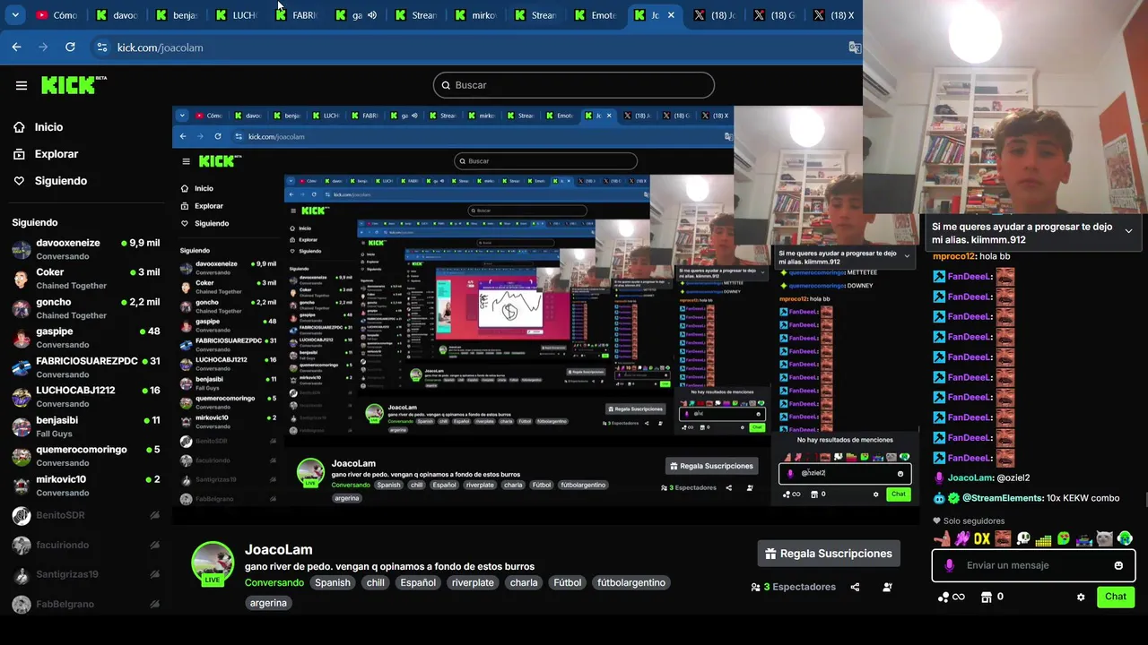The height and width of the screenshot is (645, 1148).
Task: Open quemerocomoringo channel row
Action: (86, 456)
